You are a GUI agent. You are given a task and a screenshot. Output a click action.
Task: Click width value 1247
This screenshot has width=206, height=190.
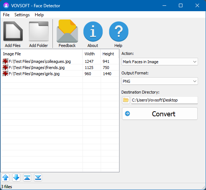89,61
